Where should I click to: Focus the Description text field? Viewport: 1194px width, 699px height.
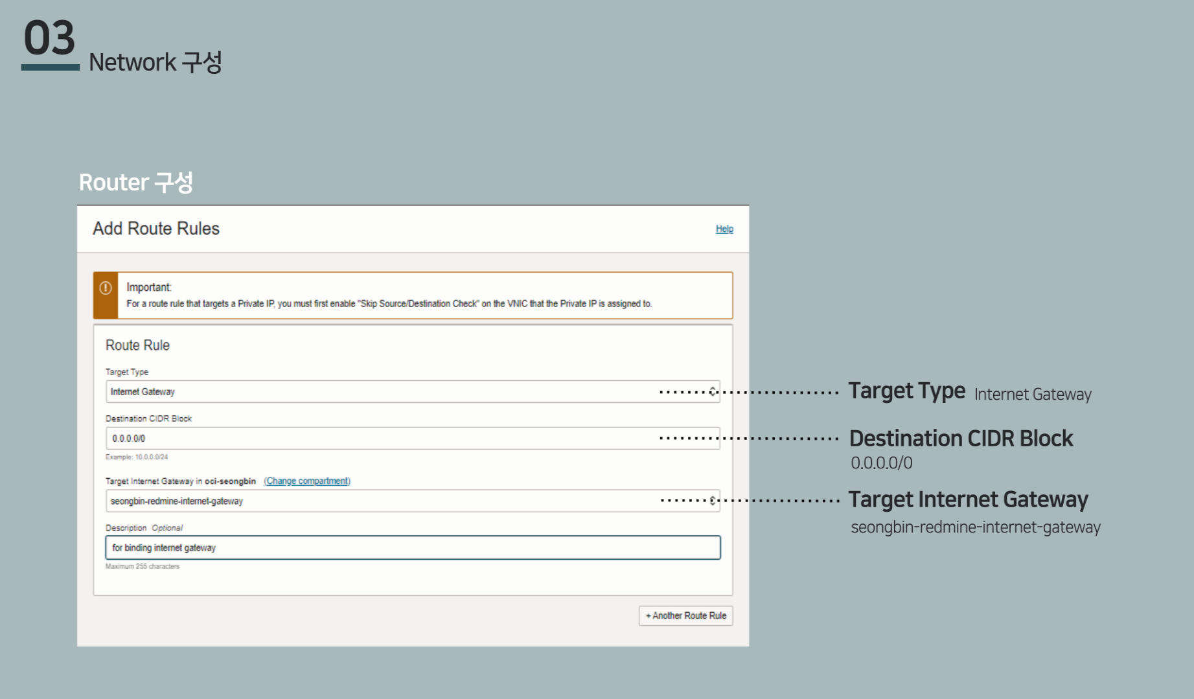(x=412, y=548)
